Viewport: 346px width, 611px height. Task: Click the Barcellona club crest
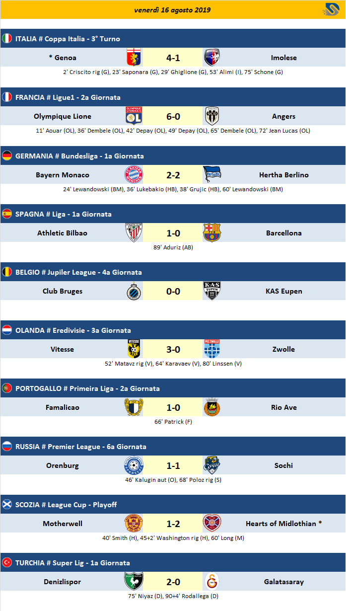tap(212, 233)
